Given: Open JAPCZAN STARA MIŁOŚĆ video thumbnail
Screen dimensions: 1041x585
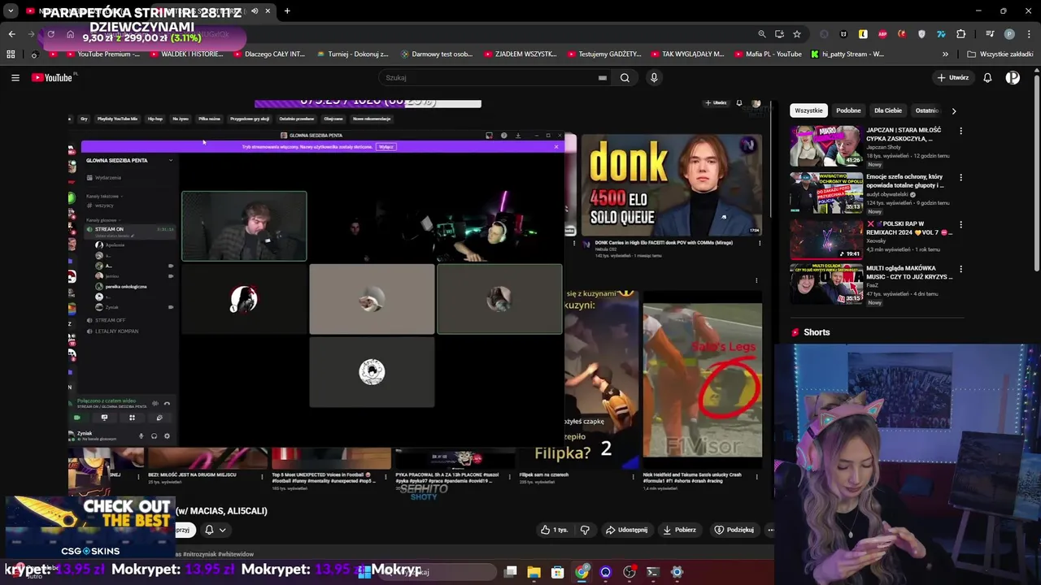Looking at the screenshot, I should pyautogui.click(x=825, y=146).
